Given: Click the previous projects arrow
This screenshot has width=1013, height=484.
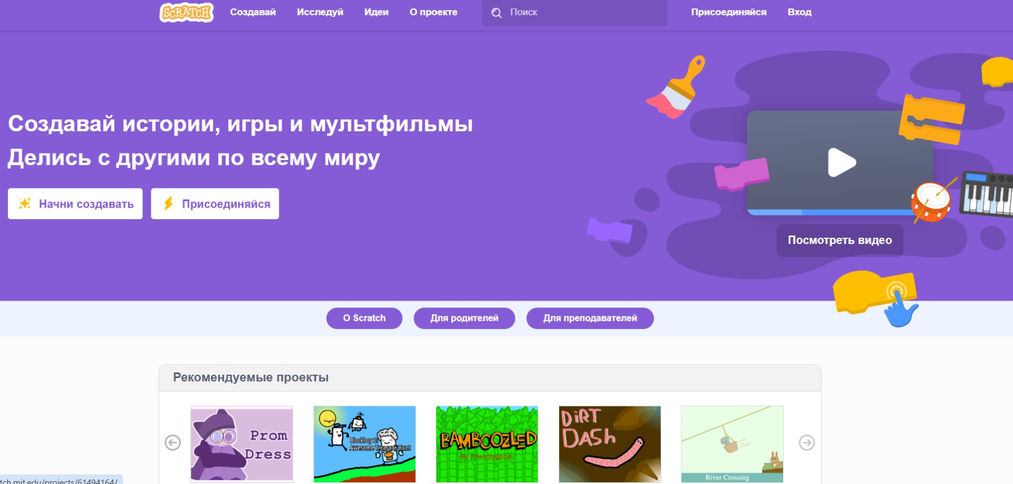Looking at the screenshot, I should click(173, 442).
